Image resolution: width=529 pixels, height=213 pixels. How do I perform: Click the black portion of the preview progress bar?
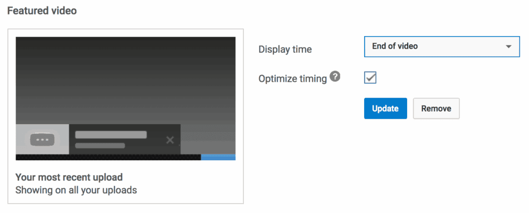[x=108, y=157]
